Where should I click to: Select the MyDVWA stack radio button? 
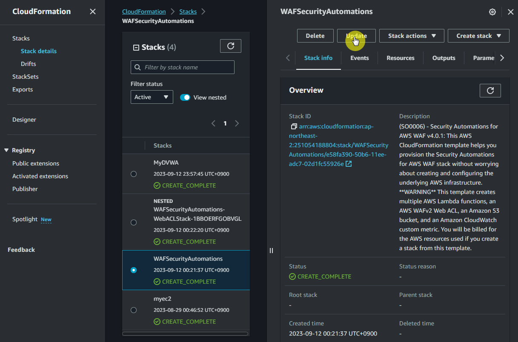coord(134,174)
